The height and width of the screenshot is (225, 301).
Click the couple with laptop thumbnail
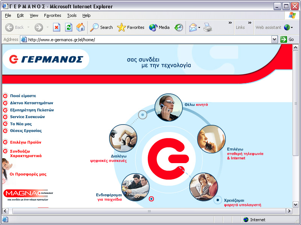pyautogui.click(x=204, y=187)
